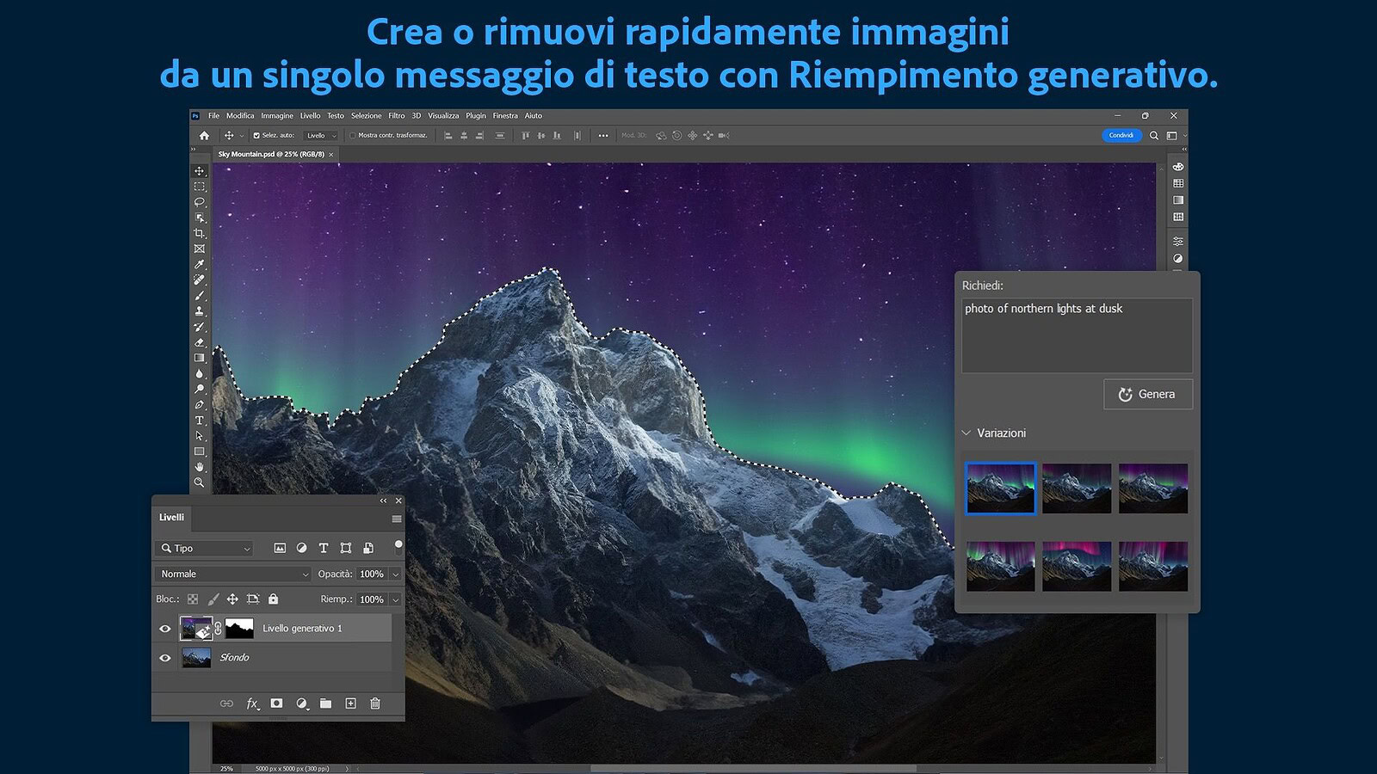Viewport: 1377px width, 774px height.
Task: Open the 'Tipo' layer filter dropdown
Action: tap(205, 548)
